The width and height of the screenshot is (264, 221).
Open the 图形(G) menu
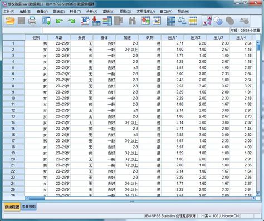tap(125, 12)
